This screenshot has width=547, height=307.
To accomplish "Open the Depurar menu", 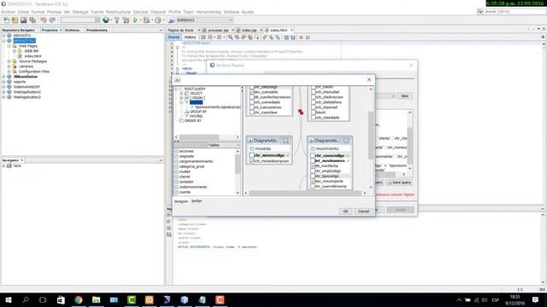I will (158, 12).
